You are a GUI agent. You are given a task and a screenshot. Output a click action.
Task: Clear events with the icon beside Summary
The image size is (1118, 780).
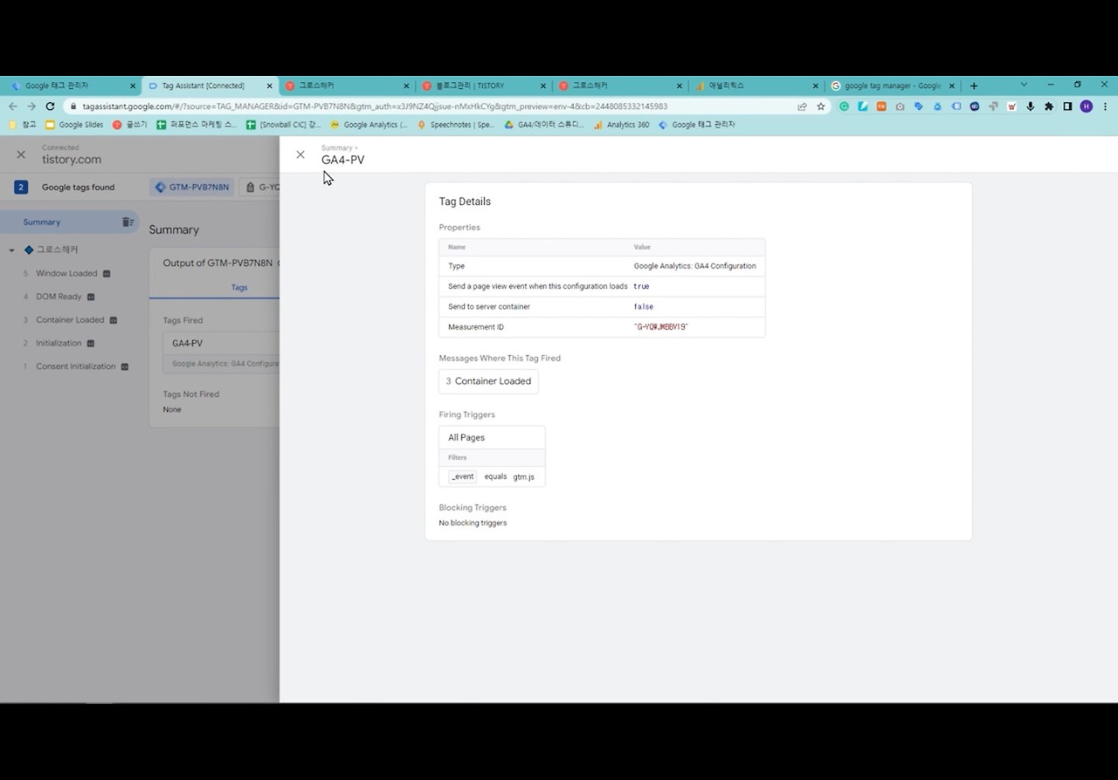point(128,222)
